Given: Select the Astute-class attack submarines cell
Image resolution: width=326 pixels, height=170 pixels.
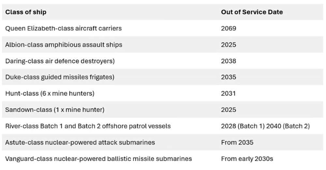Looking at the screenshot, I should coord(80,142).
